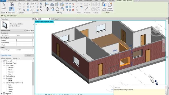The height and width of the screenshot is (95, 169).
Task: Select the Demolish hammer tool
Action: 41,10
